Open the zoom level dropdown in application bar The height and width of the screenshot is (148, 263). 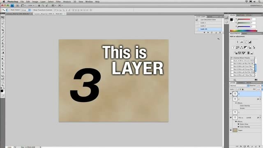31,5
